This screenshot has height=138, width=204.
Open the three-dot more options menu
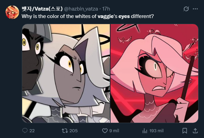(195, 9)
